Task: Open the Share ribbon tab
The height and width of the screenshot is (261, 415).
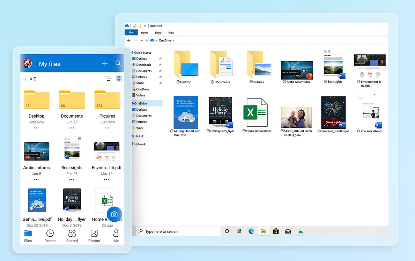Action: coord(158,33)
